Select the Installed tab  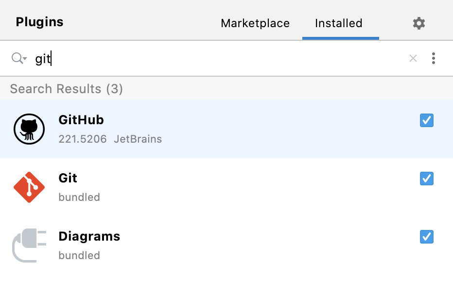(x=339, y=23)
